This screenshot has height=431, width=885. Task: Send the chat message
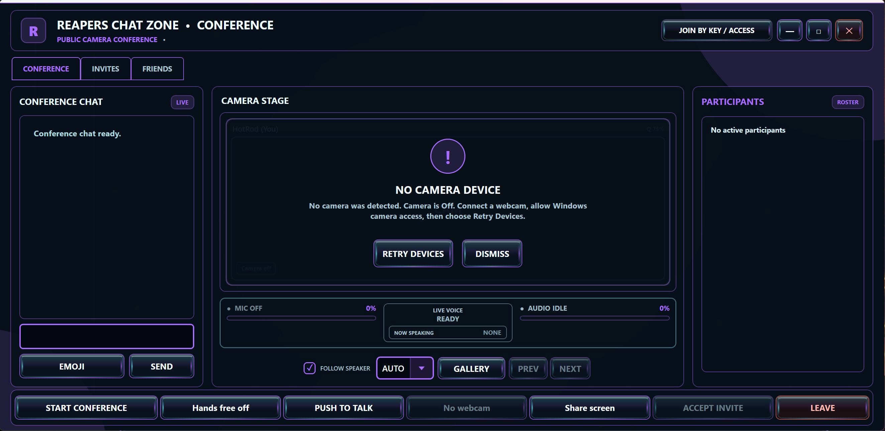pyautogui.click(x=161, y=366)
